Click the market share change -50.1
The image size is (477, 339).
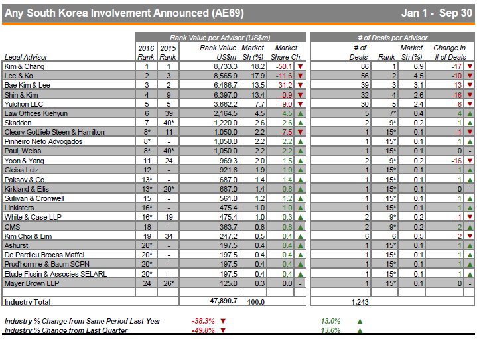[283, 66]
